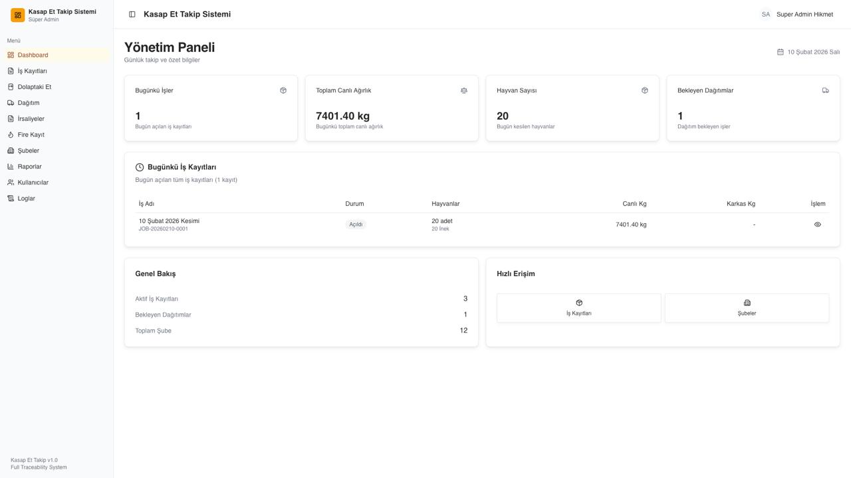This screenshot has width=851, height=478.
Task: Click the Dolaptaki Et fridge icon
Action: coord(11,87)
